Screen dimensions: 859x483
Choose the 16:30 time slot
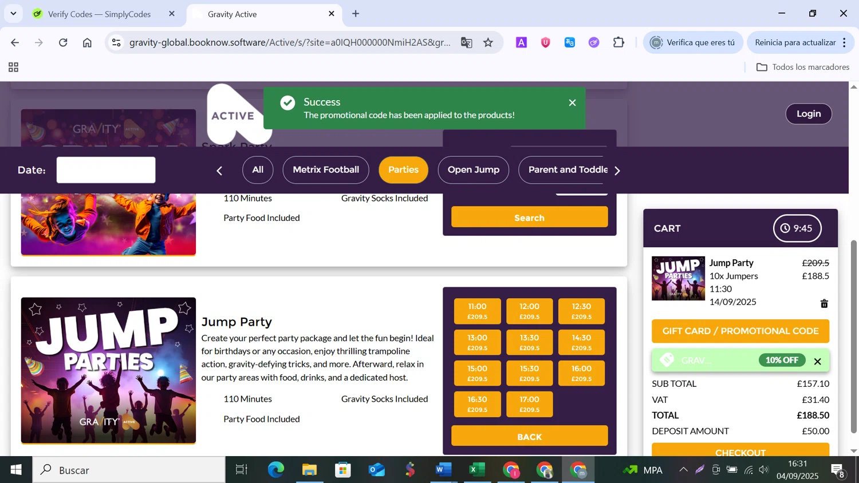(477, 404)
